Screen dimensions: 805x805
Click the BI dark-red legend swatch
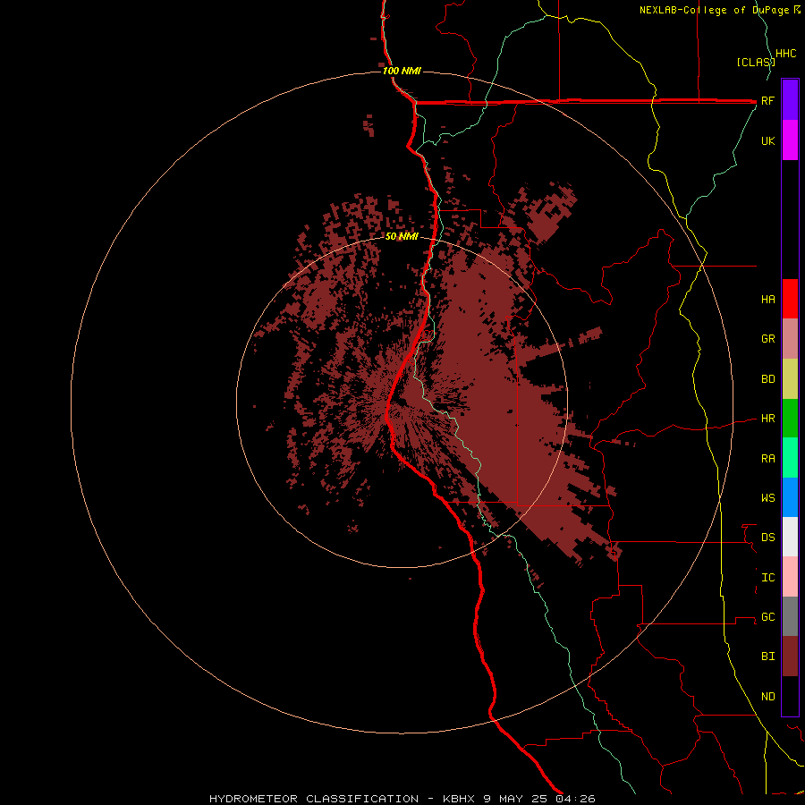click(x=790, y=657)
